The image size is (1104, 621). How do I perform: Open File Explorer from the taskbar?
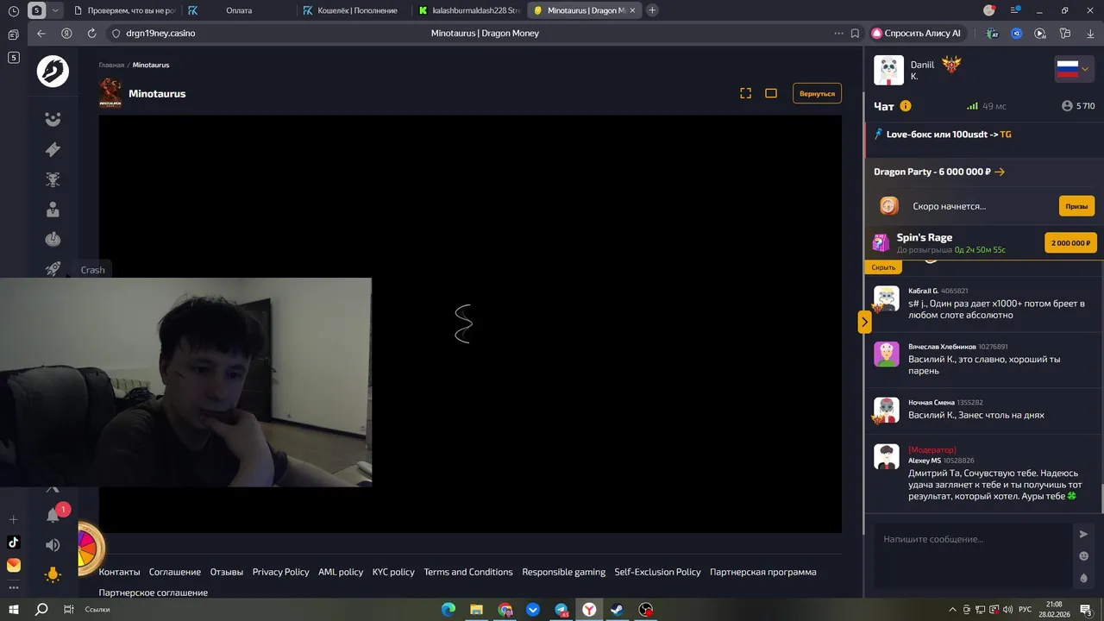coord(476,609)
